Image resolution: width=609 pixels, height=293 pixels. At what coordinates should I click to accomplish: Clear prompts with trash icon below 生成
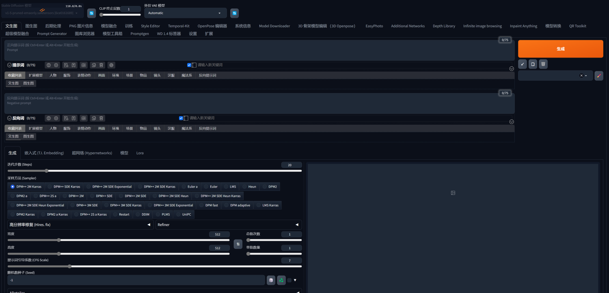click(543, 64)
